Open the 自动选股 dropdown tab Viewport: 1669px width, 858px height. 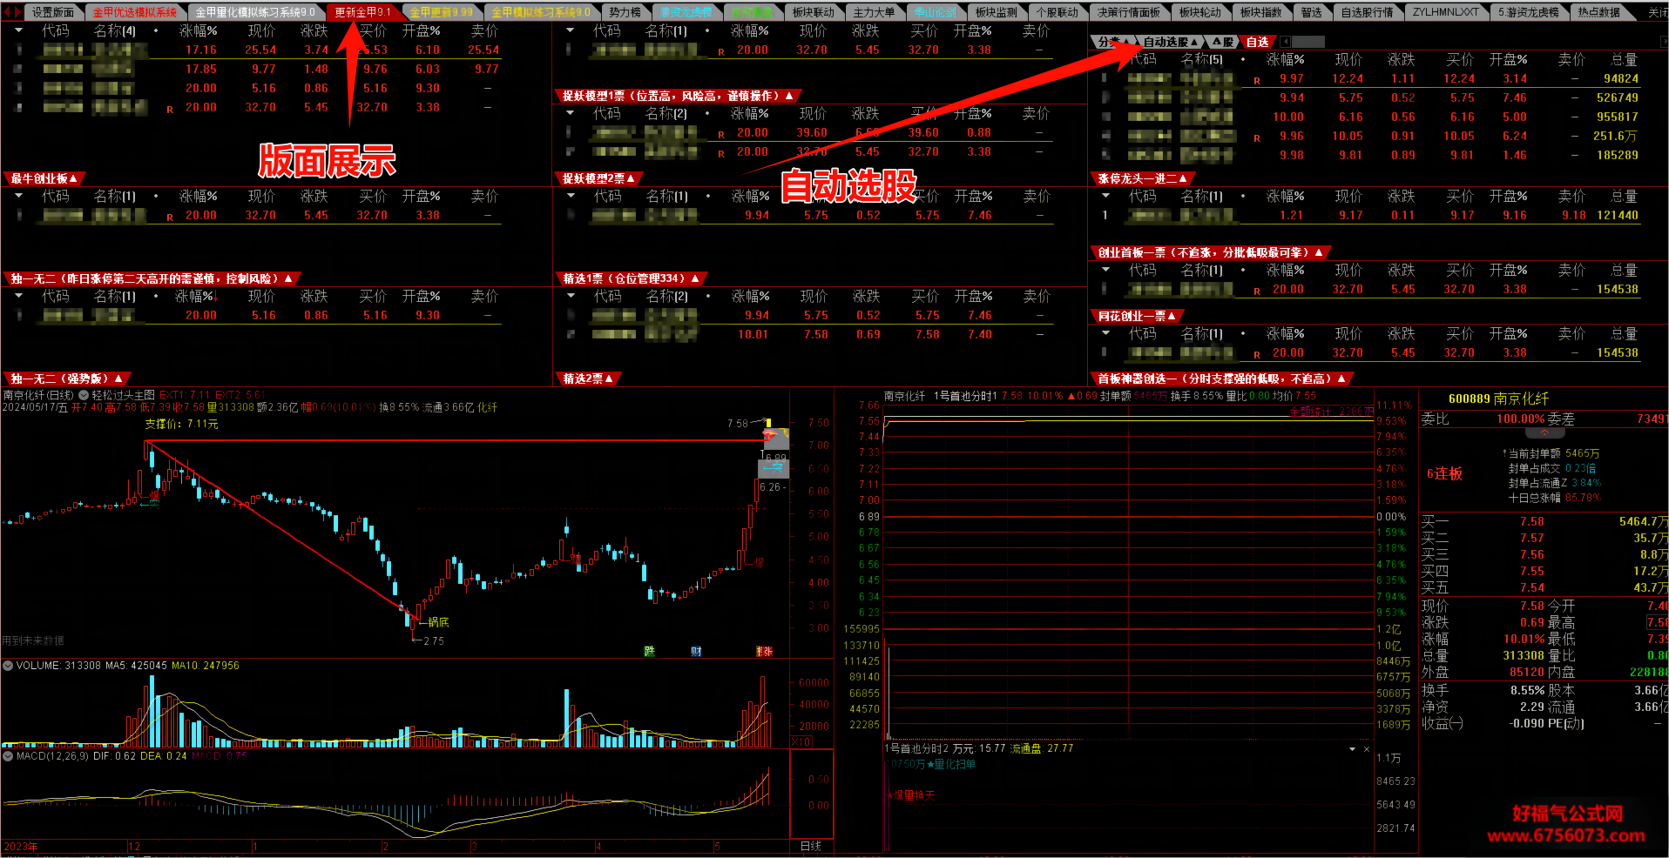[x=1171, y=42]
